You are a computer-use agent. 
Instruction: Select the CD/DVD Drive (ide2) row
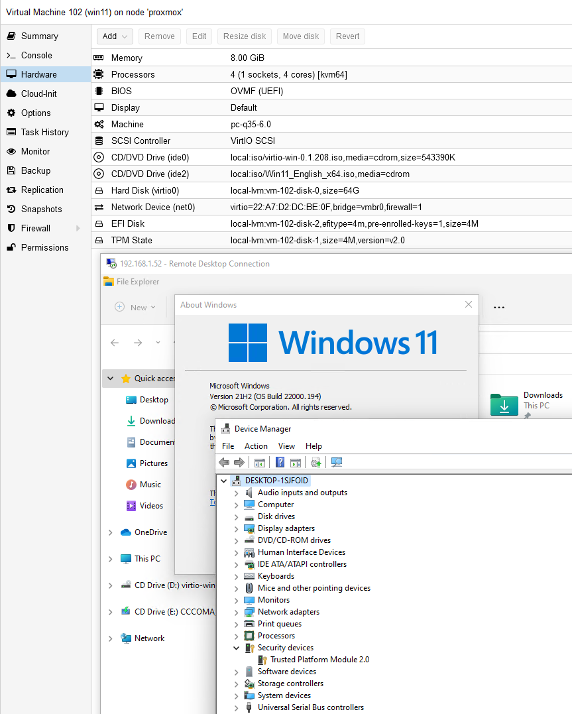pyautogui.click(x=331, y=174)
